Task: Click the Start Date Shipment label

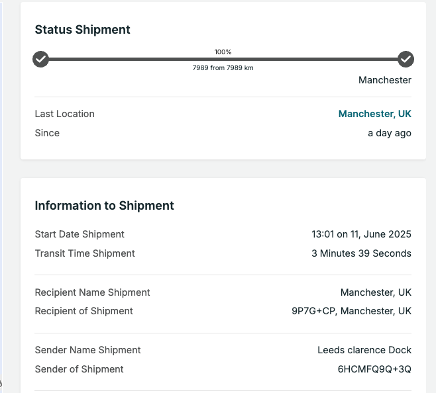Action: click(80, 234)
